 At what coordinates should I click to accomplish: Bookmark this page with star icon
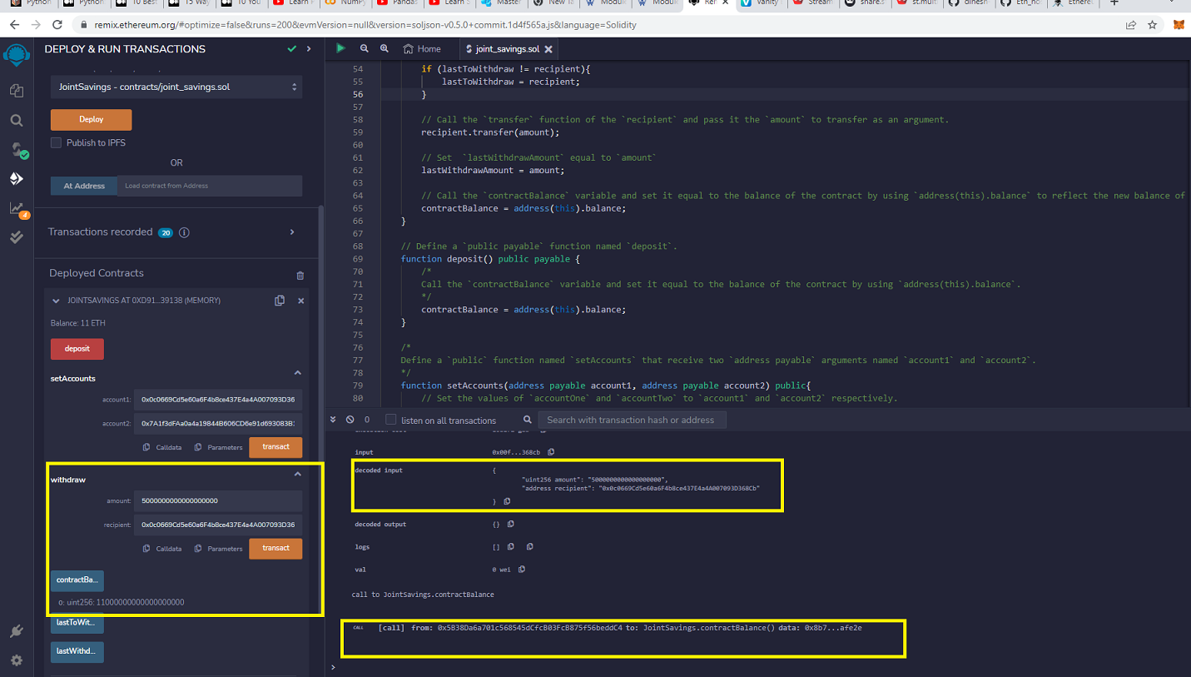(x=1153, y=25)
